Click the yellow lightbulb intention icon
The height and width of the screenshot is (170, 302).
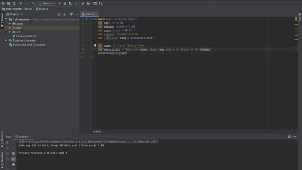95,45
